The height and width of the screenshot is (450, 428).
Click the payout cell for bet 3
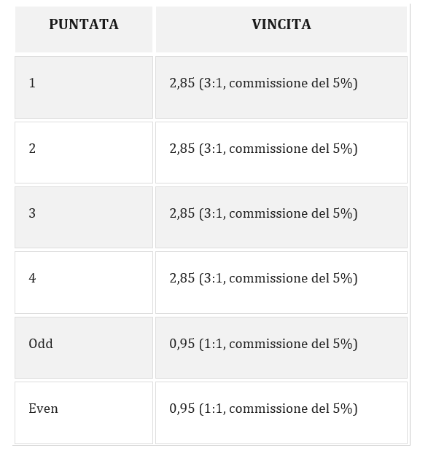(x=281, y=217)
